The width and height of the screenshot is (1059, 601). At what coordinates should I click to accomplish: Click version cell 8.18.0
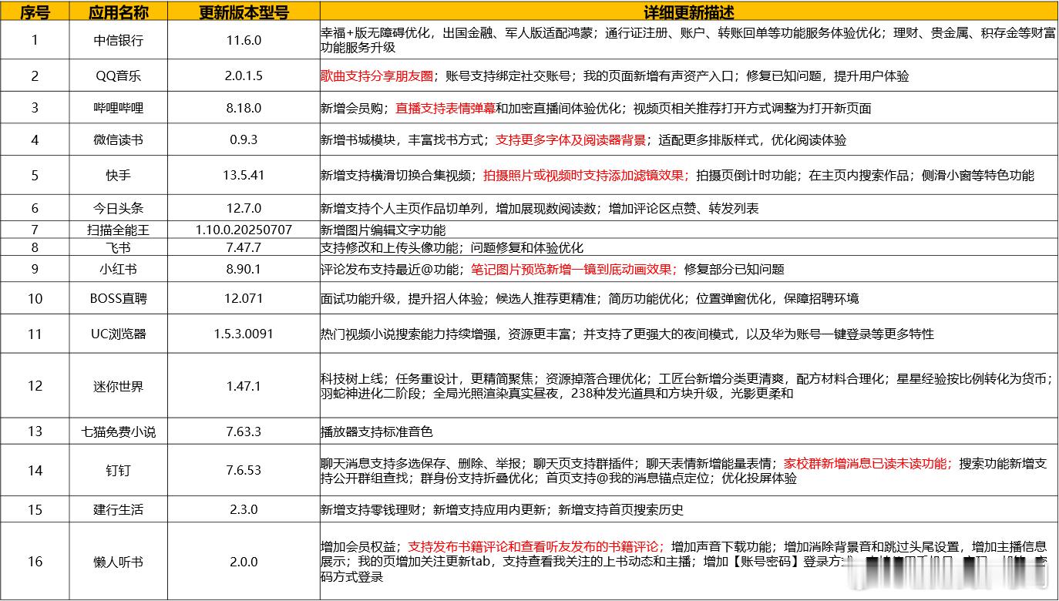pyautogui.click(x=244, y=108)
